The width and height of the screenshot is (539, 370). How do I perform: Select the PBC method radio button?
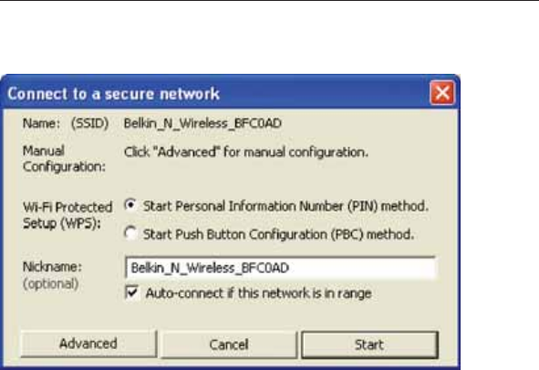[130, 233]
